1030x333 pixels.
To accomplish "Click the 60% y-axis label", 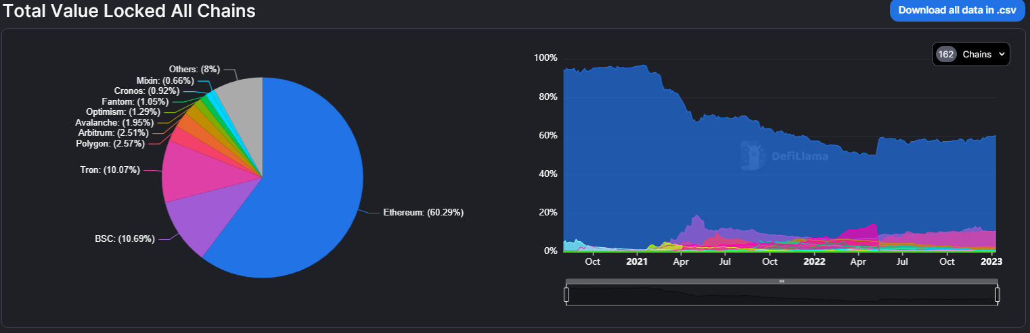I will tap(547, 135).
